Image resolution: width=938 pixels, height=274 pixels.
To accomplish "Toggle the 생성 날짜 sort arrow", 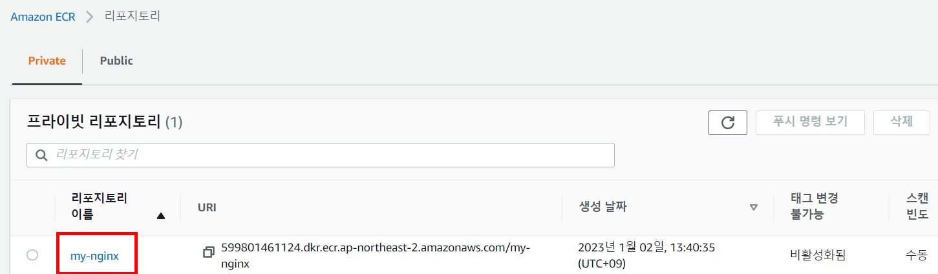I will pos(753,207).
